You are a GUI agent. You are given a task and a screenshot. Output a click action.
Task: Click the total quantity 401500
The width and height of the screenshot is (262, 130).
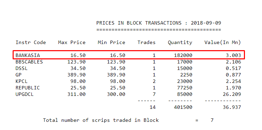coord(183,107)
